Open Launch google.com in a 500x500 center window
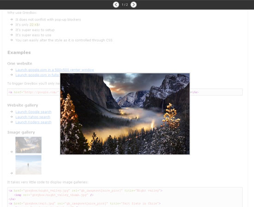The width and height of the screenshot is (254, 207). coord(55,70)
